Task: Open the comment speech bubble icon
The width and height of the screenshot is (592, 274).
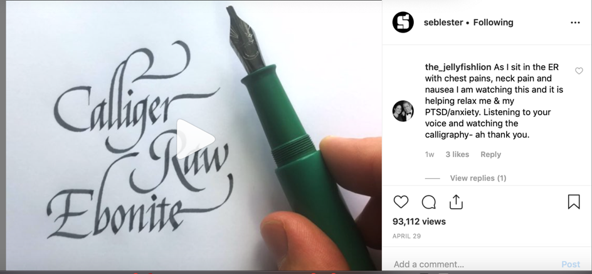Action: point(429,202)
